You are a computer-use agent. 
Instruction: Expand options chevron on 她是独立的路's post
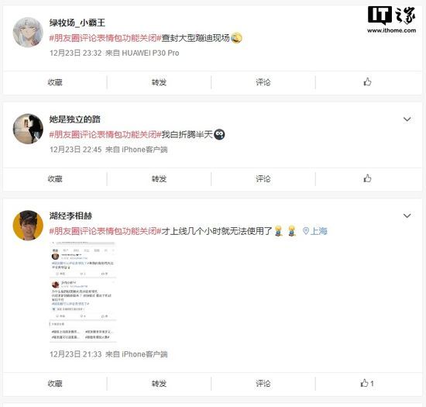click(407, 119)
